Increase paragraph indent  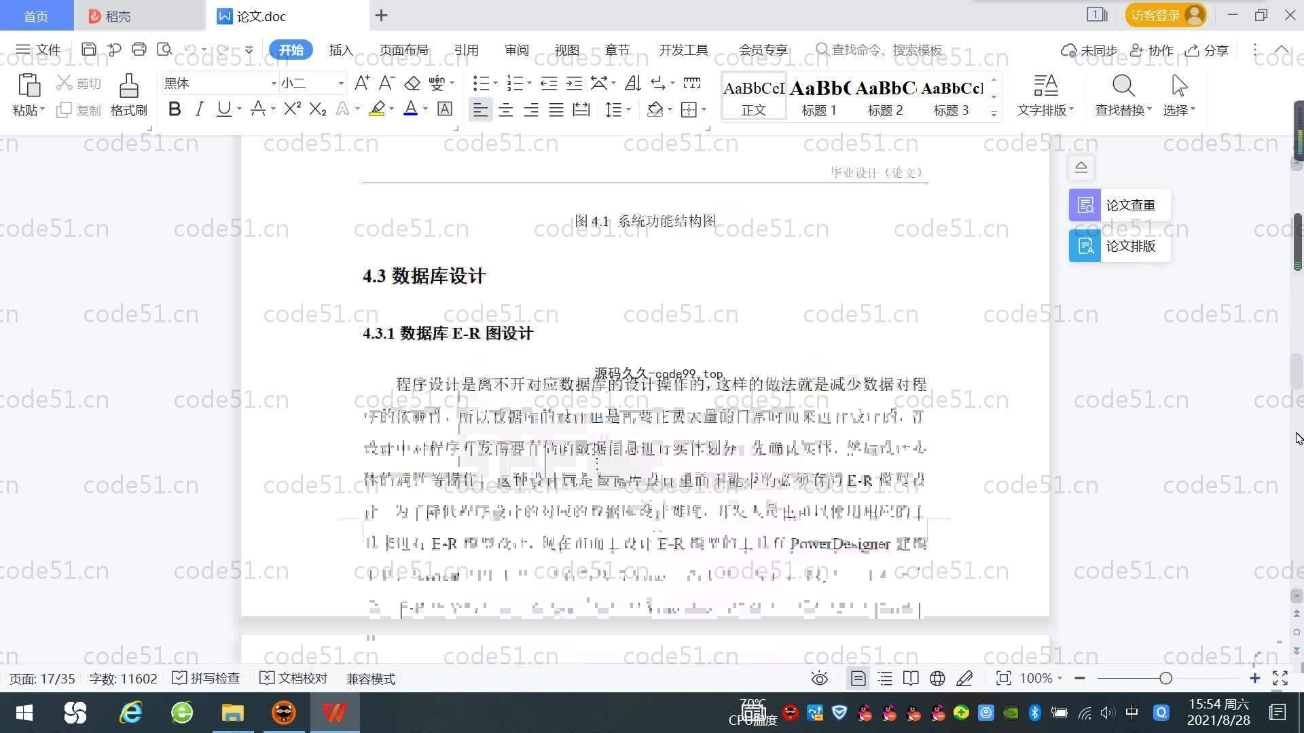point(574,83)
